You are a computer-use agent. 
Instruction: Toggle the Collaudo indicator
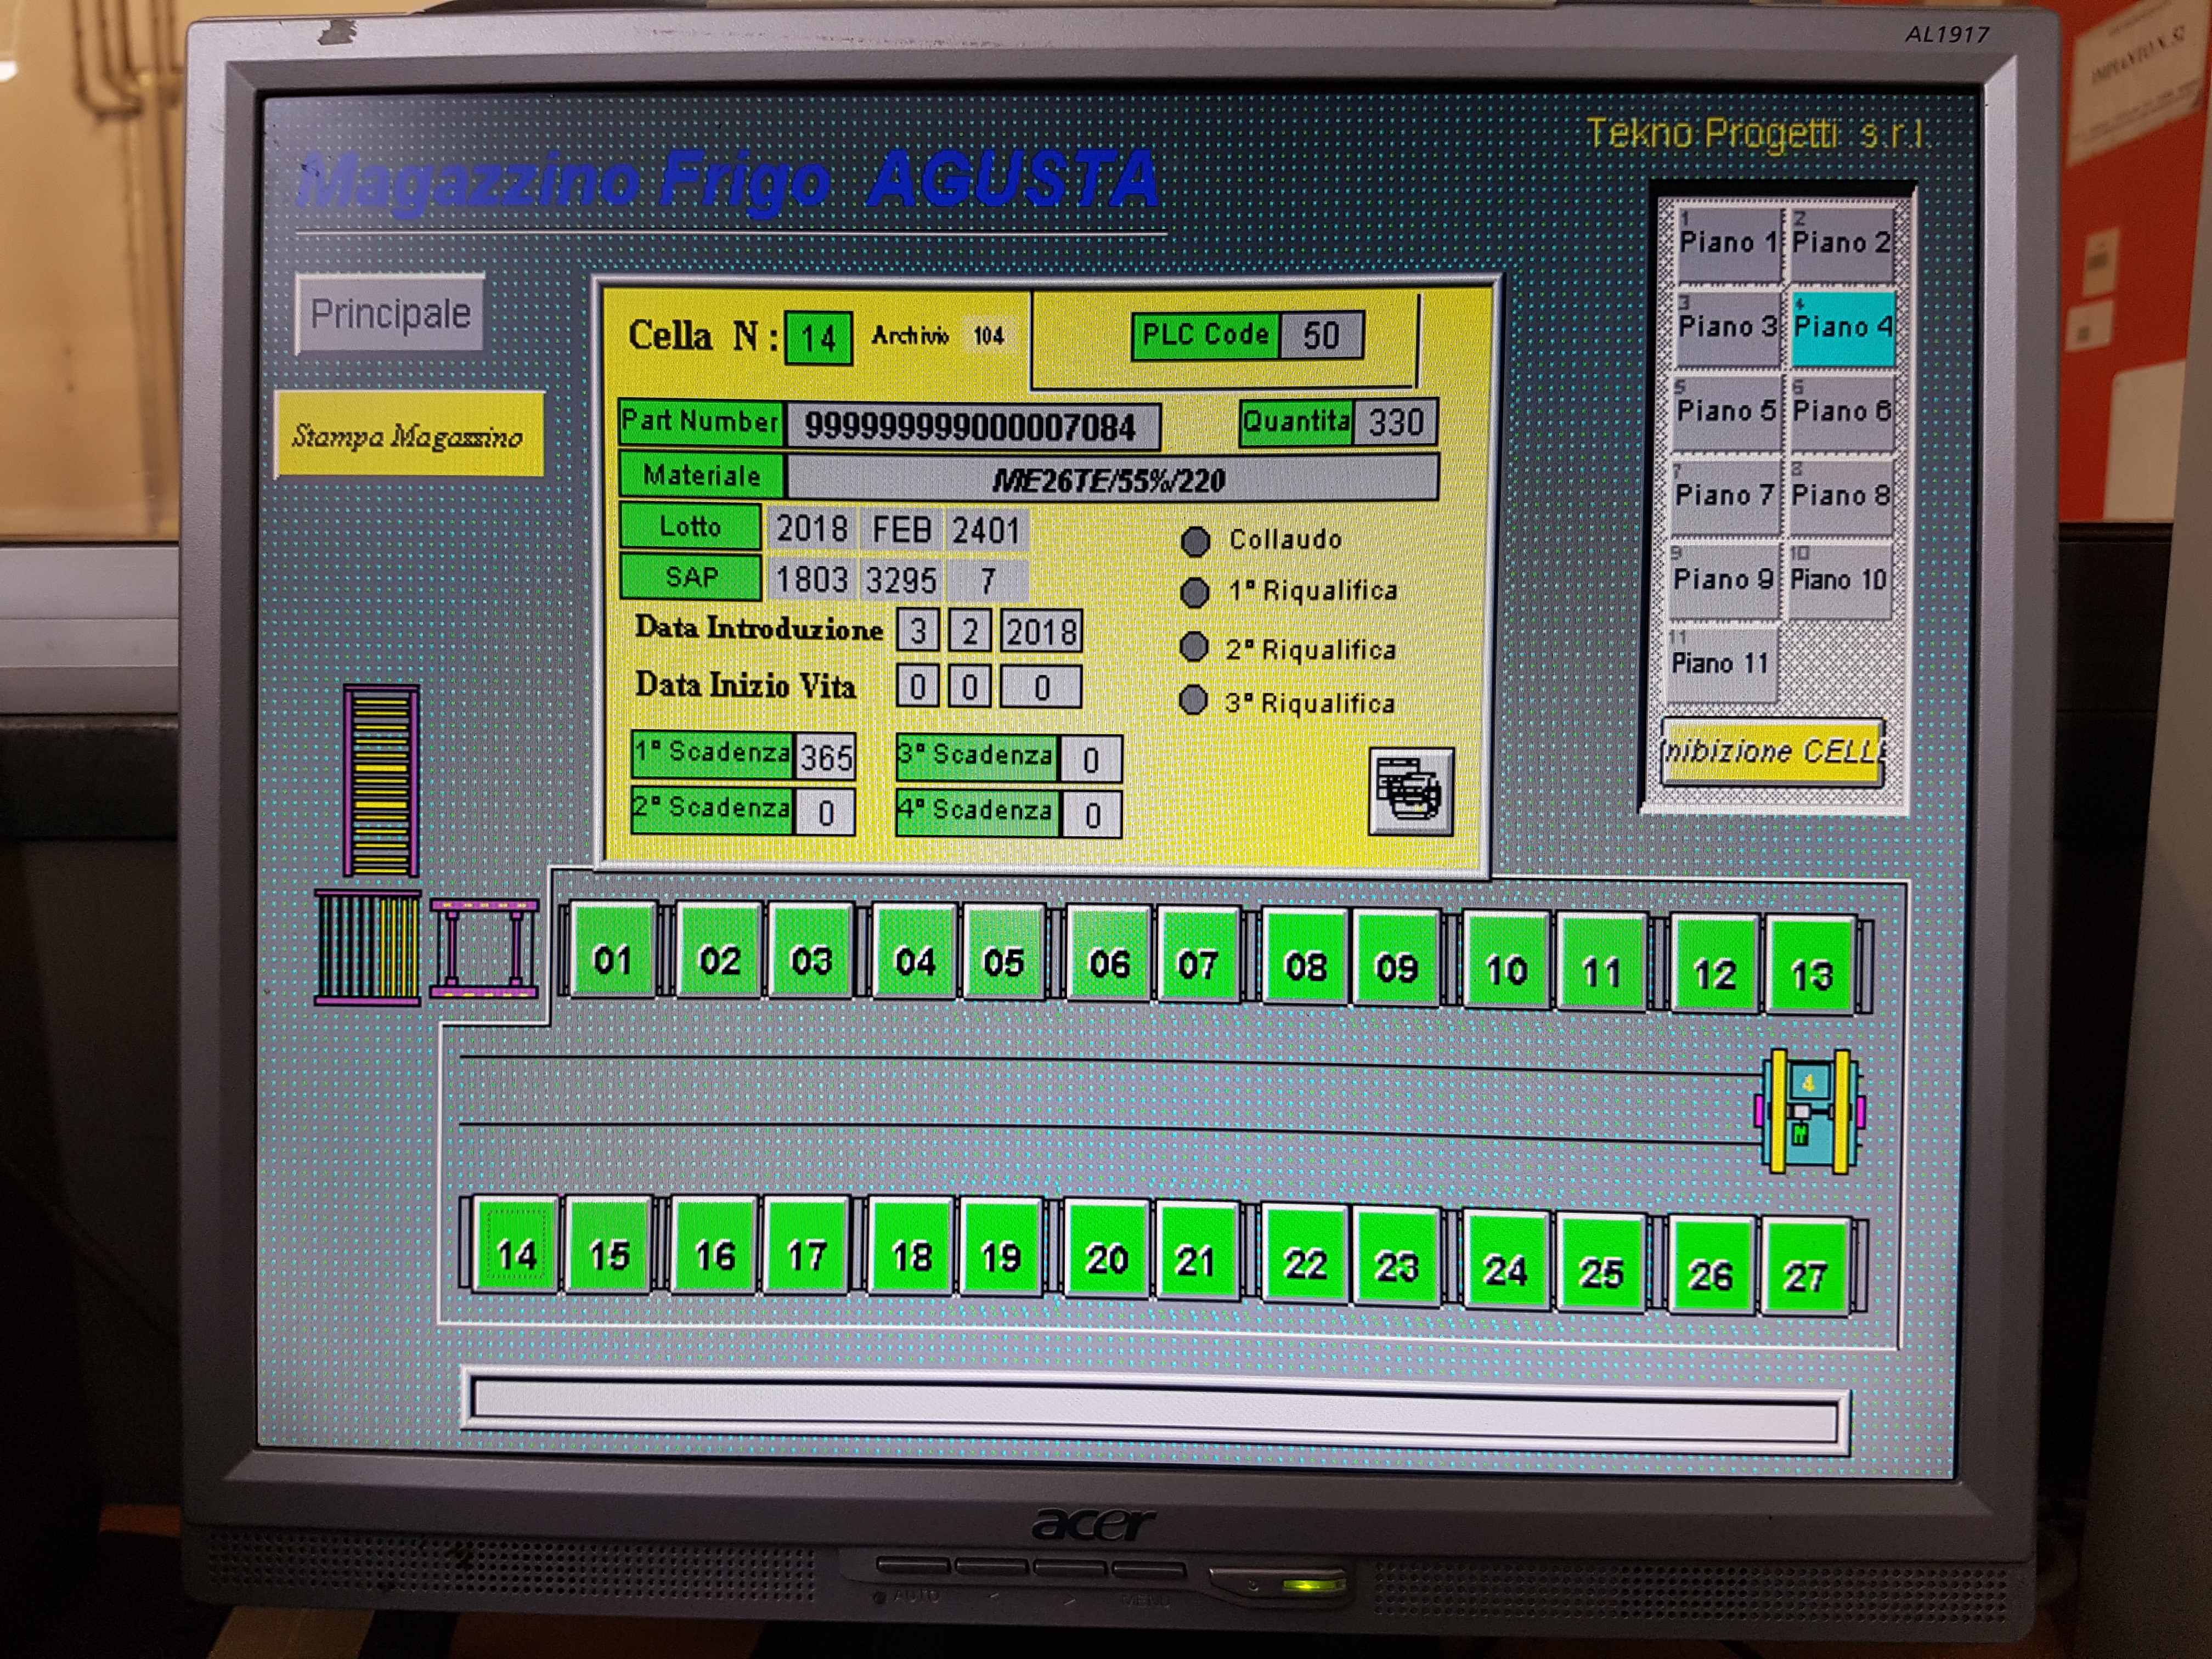tap(1195, 541)
